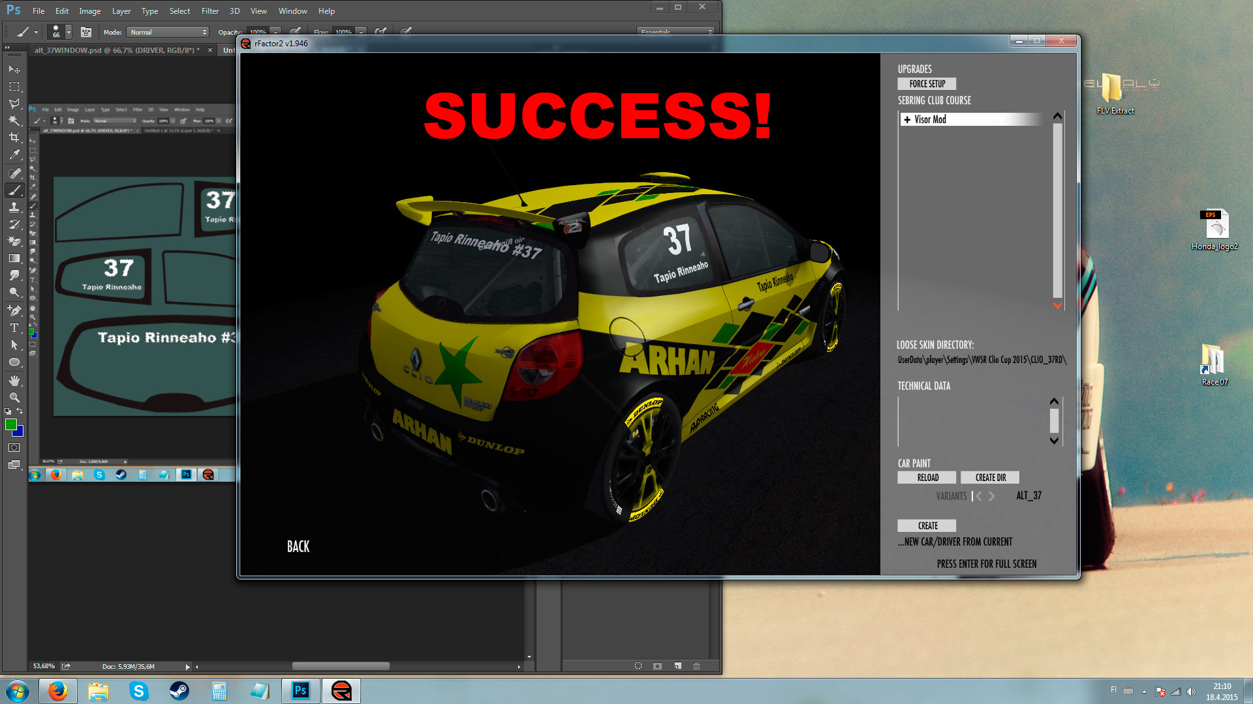
Task: Select the Path Selection tool
Action: pos(14,345)
